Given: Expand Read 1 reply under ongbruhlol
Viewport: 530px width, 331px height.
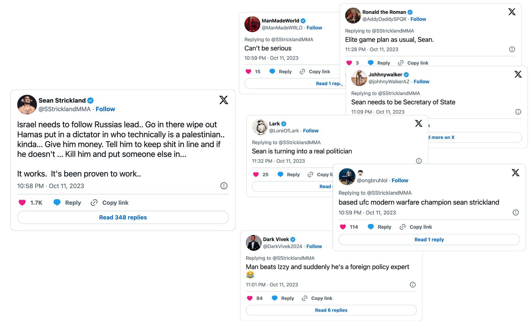Looking at the screenshot, I should click(x=429, y=239).
